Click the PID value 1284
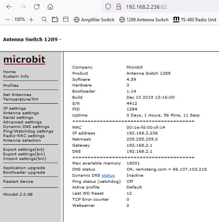This screenshot has width=219, height=222. [x=132, y=109]
